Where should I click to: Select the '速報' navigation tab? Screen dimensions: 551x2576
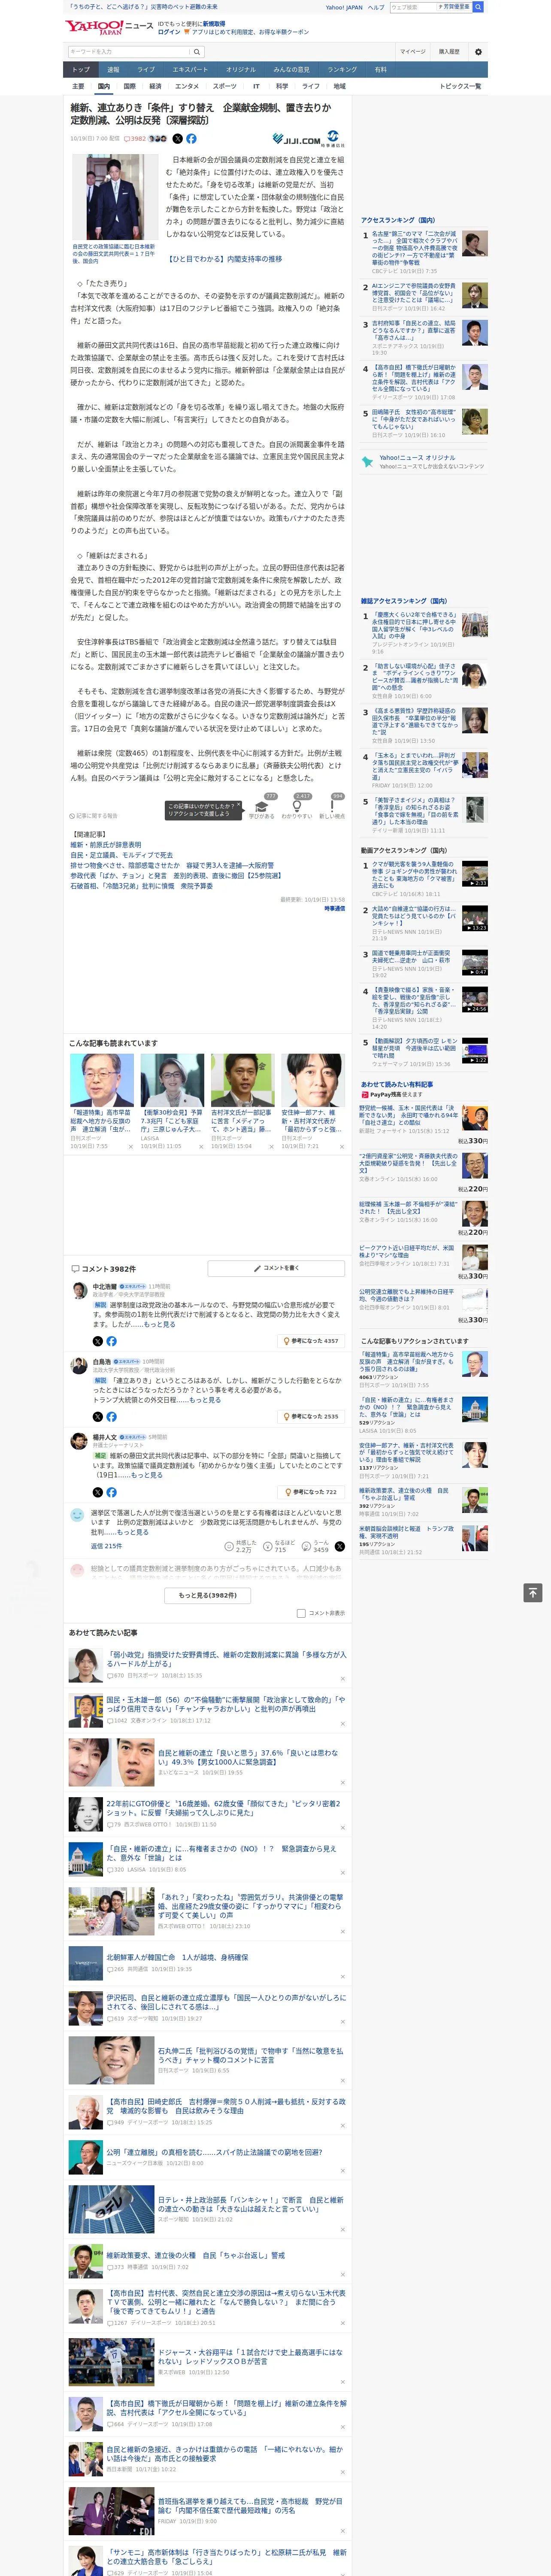[x=113, y=69]
